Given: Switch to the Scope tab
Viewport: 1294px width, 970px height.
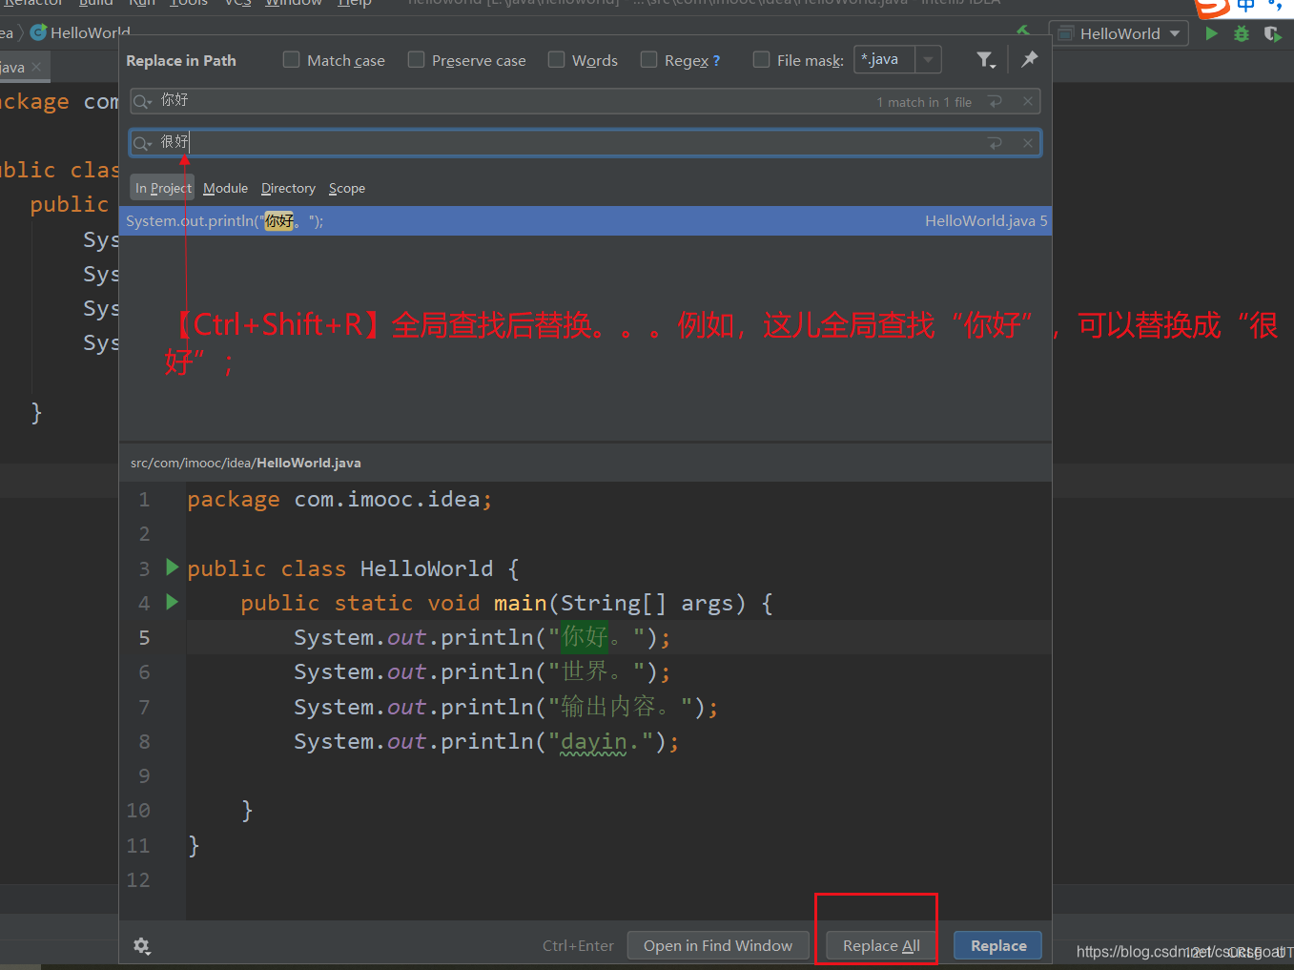Looking at the screenshot, I should (347, 188).
